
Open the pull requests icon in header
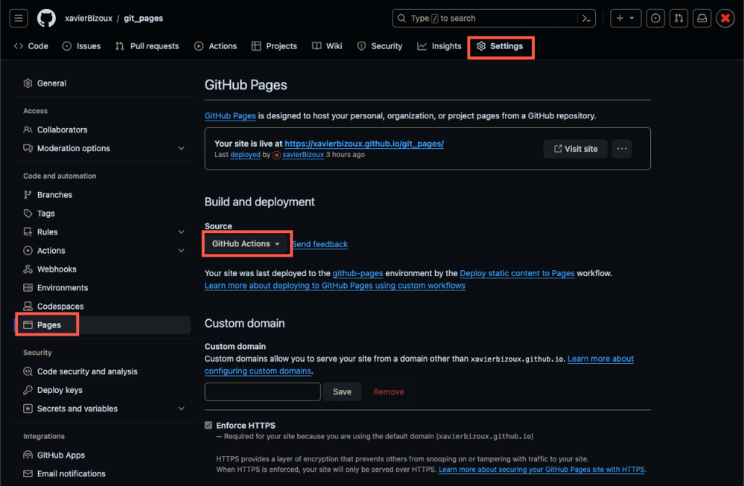coord(678,19)
